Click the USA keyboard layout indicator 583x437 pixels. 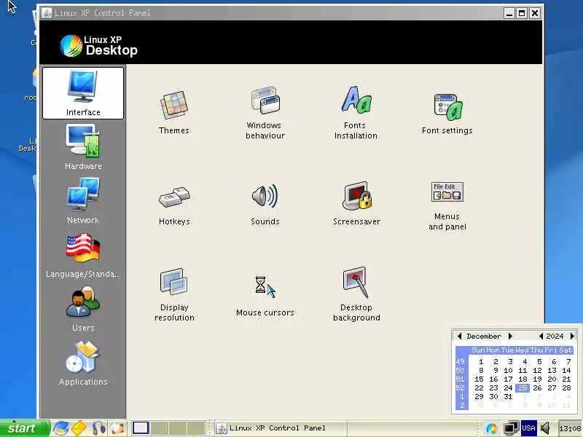coord(528,428)
